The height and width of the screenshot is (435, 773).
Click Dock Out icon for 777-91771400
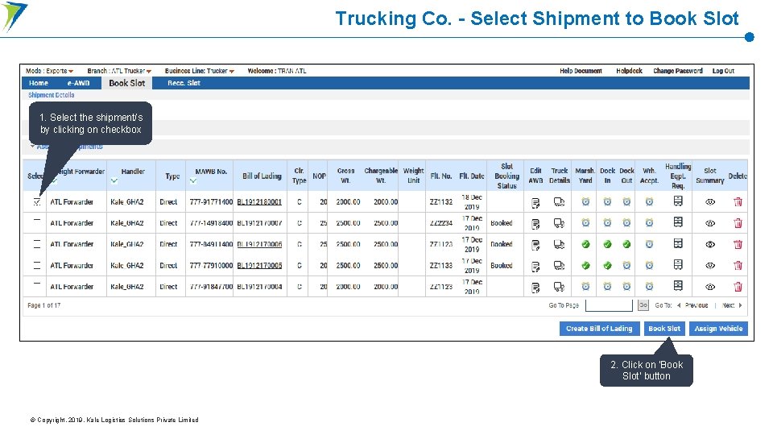tap(626, 201)
